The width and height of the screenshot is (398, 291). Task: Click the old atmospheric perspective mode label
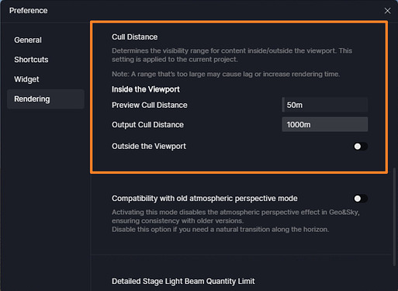(x=205, y=199)
